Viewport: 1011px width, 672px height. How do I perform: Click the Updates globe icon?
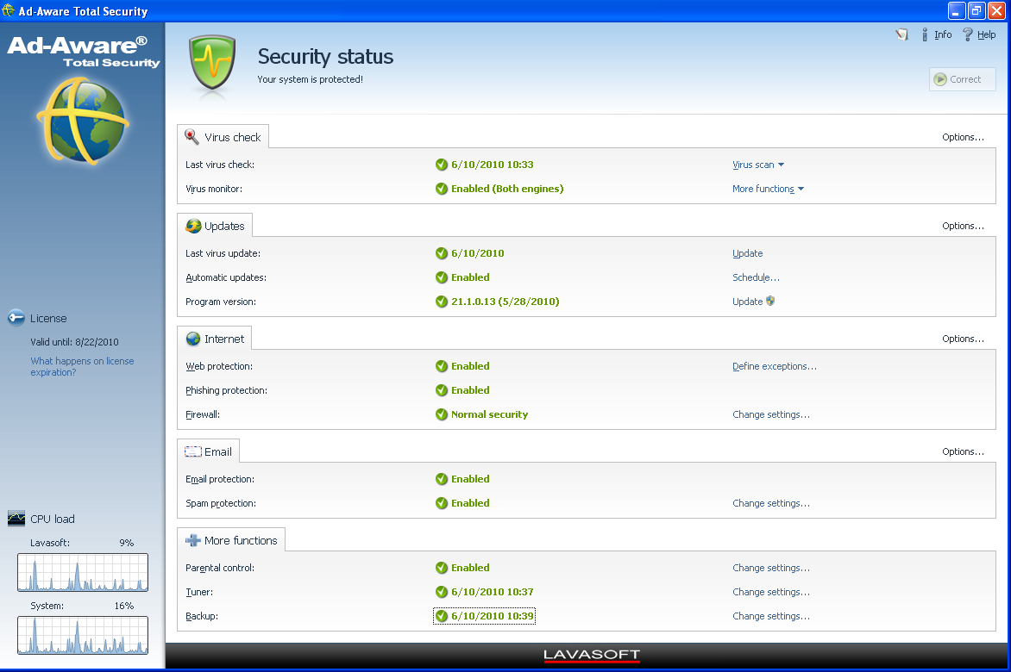click(192, 226)
